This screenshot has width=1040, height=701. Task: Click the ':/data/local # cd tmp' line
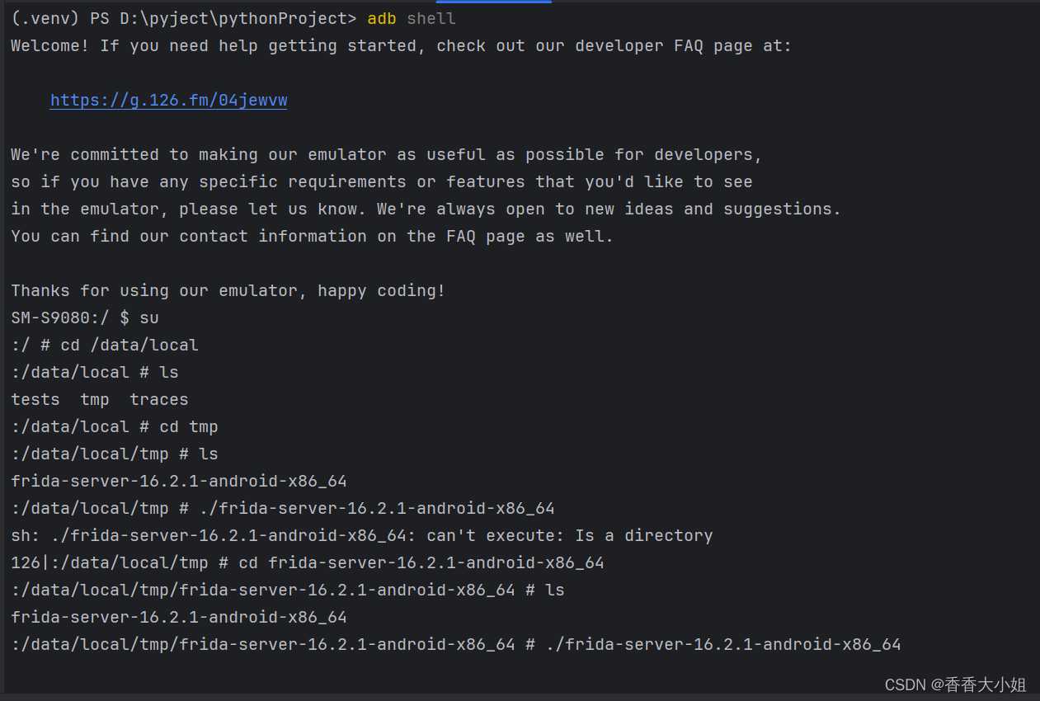(x=115, y=426)
